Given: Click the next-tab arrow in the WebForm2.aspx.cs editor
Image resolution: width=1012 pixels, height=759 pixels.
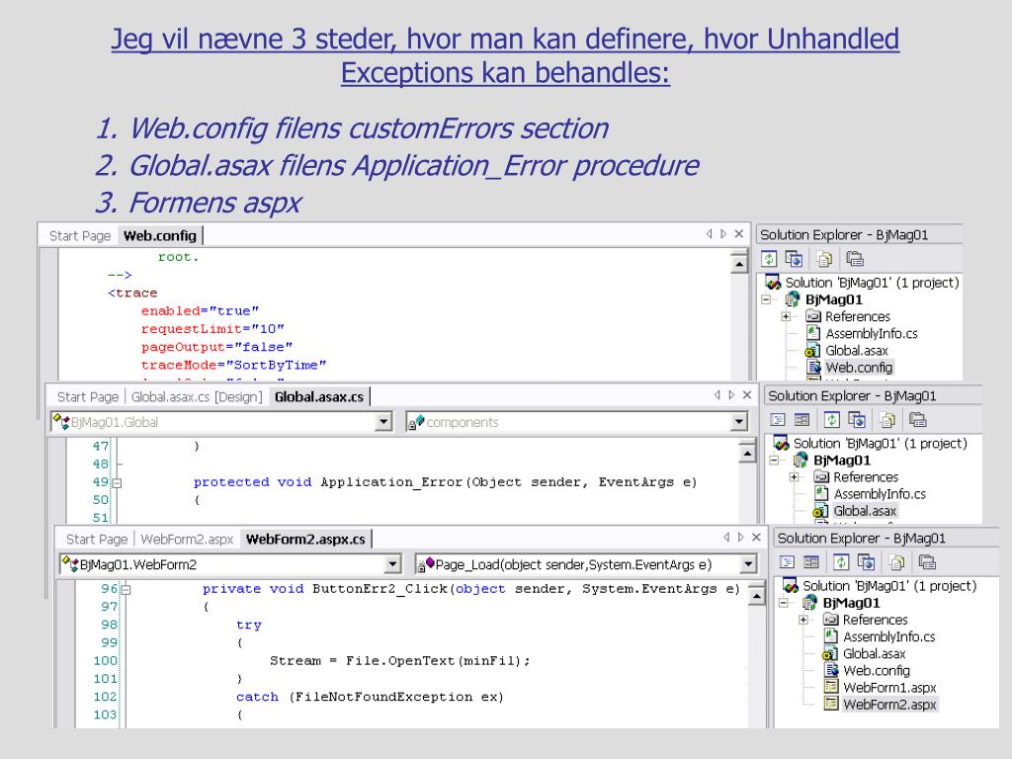Looking at the screenshot, I should 740,537.
